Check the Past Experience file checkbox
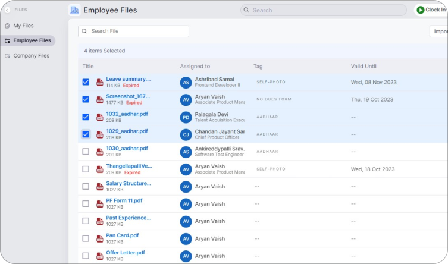448x264 pixels. pyautogui.click(x=86, y=221)
